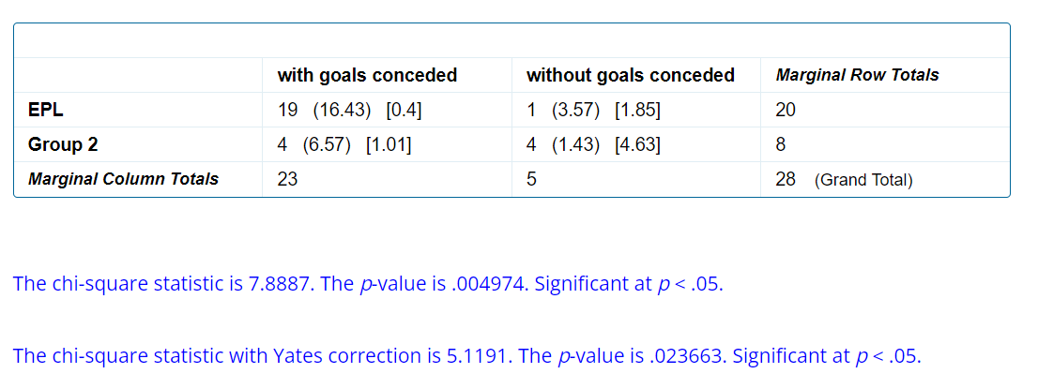Click the EPL row label
Viewport: 1038px width, 374px height.
pyautogui.click(x=46, y=110)
